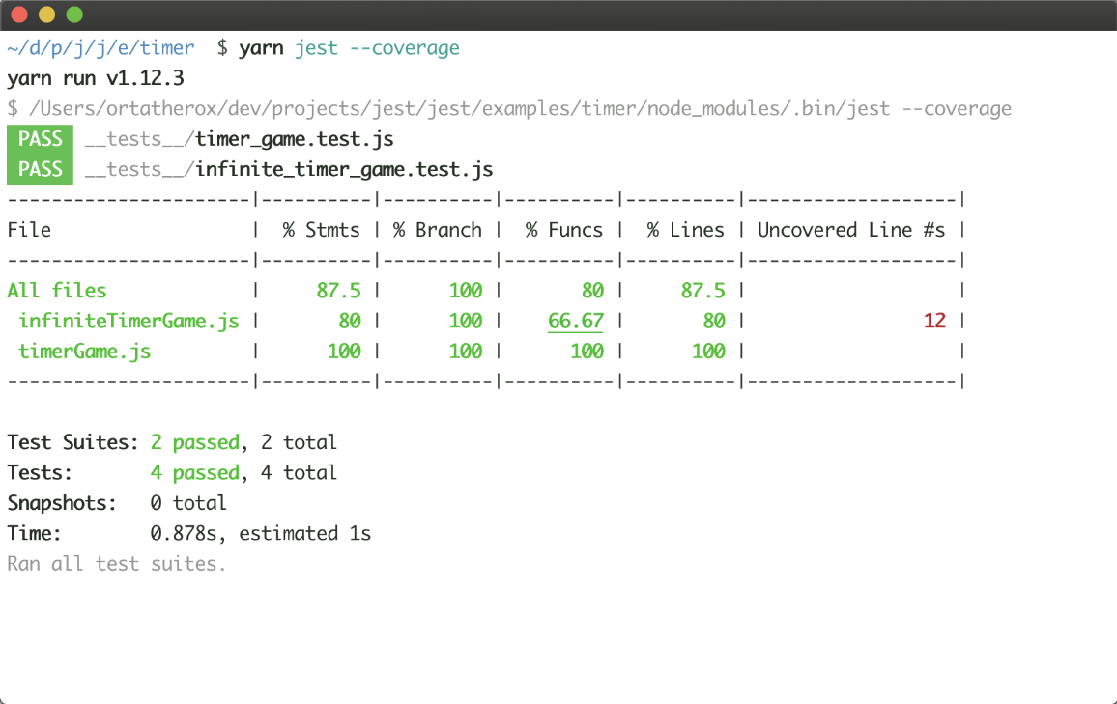Click the % Branch column header
1117x704 pixels.
click(x=437, y=230)
